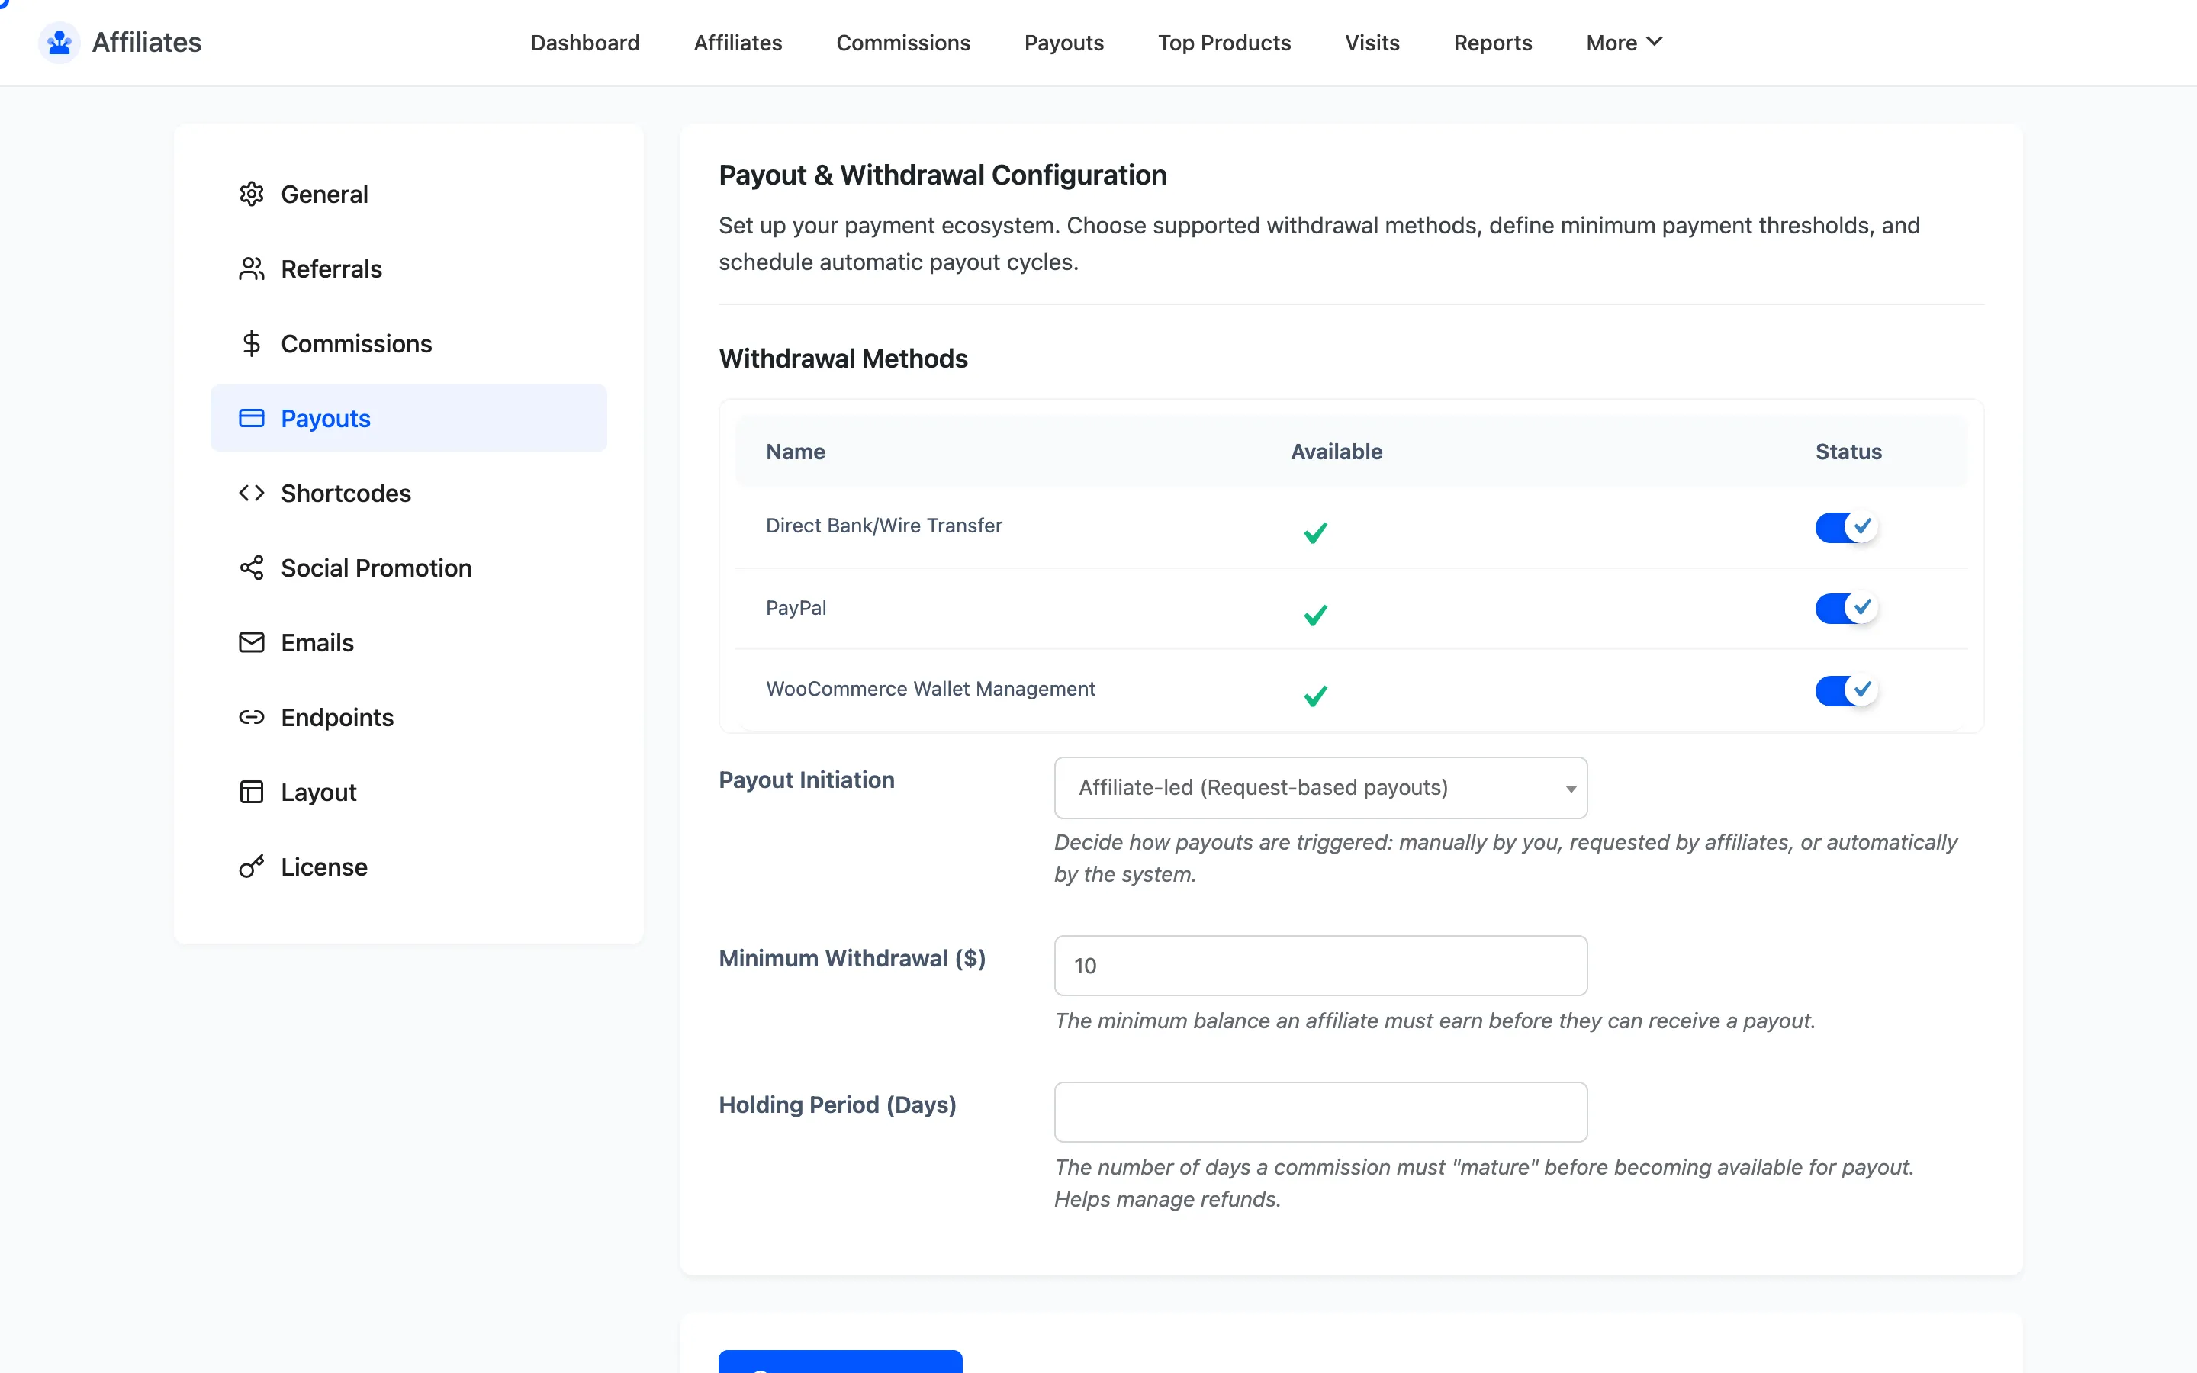Select Emails settings in sidebar
Screen dimensions: 2197x1373
click(409, 643)
